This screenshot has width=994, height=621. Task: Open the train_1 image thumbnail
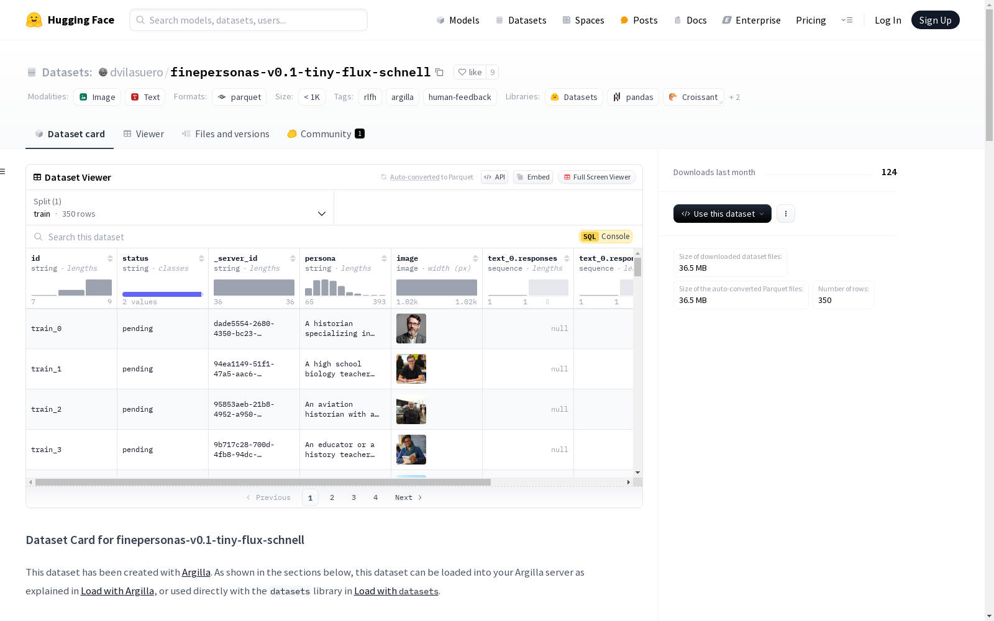[411, 369]
